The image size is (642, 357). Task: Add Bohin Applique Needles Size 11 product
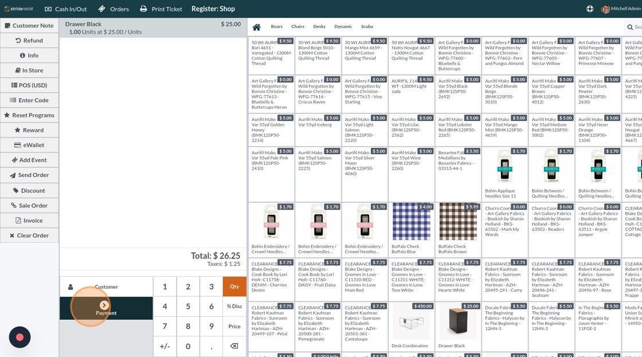pos(504,174)
